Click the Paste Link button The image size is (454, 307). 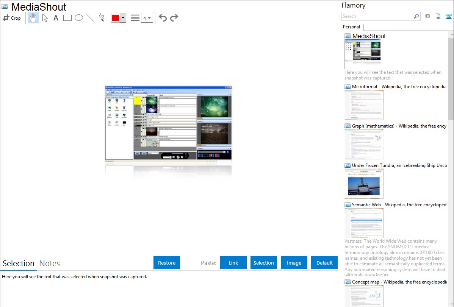click(x=233, y=263)
